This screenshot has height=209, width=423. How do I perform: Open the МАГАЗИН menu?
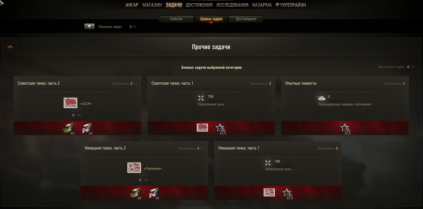[152, 5]
